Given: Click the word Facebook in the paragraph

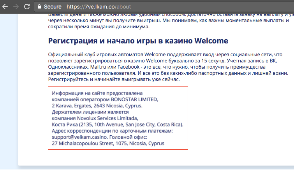Looking at the screenshot, I should [x=129, y=67].
